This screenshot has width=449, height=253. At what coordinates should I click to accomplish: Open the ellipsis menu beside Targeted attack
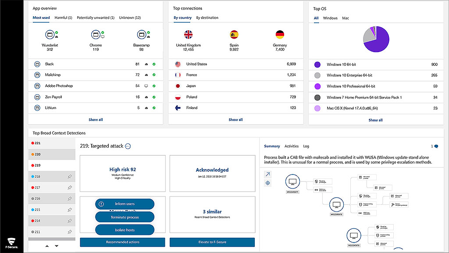tap(128, 146)
